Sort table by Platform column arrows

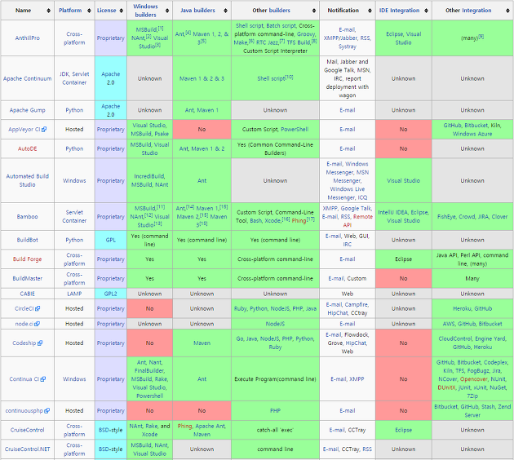(89, 11)
